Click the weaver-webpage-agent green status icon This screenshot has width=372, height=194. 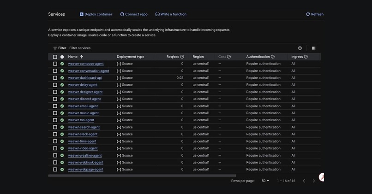click(x=62, y=170)
